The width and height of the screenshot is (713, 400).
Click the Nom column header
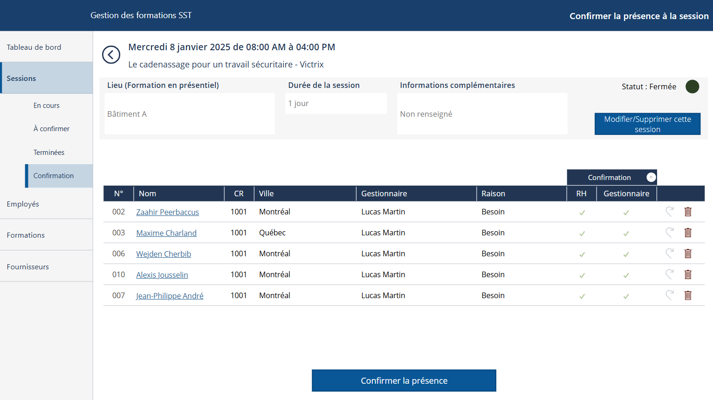[x=179, y=193]
